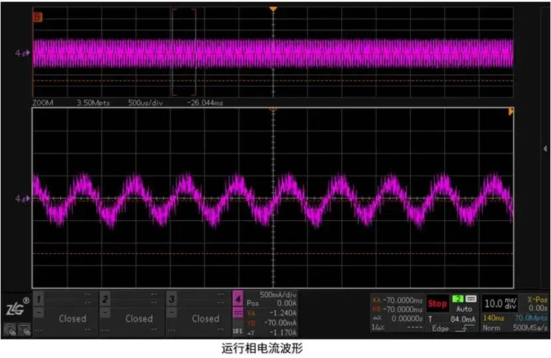Screen dimensions: 551x358
Task: Click channel 4 Pos 0.00A value
Action: pyautogui.click(x=287, y=303)
